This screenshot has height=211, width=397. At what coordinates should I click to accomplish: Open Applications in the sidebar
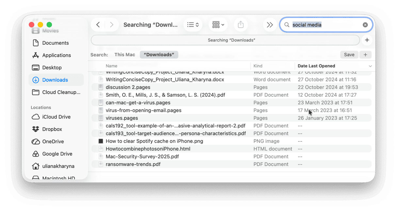point(56,55)
